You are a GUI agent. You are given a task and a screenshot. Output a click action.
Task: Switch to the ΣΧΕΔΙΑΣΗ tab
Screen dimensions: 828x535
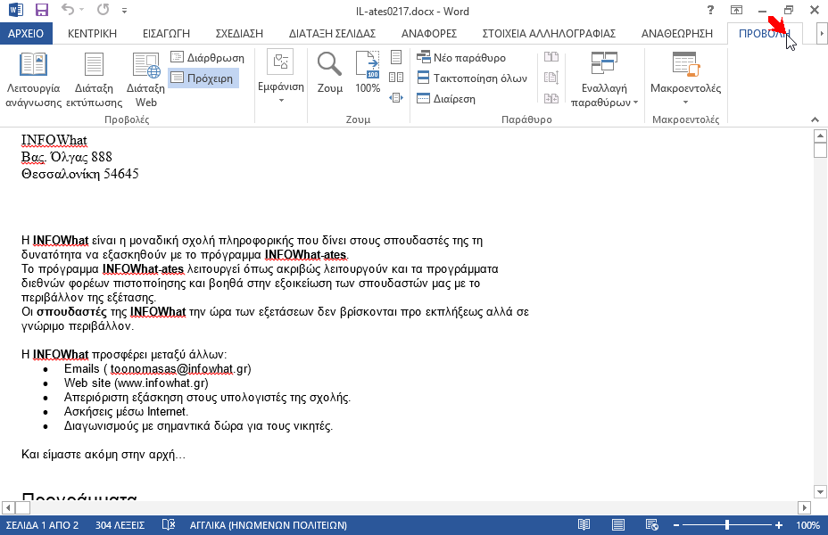(x=239, y=33)
